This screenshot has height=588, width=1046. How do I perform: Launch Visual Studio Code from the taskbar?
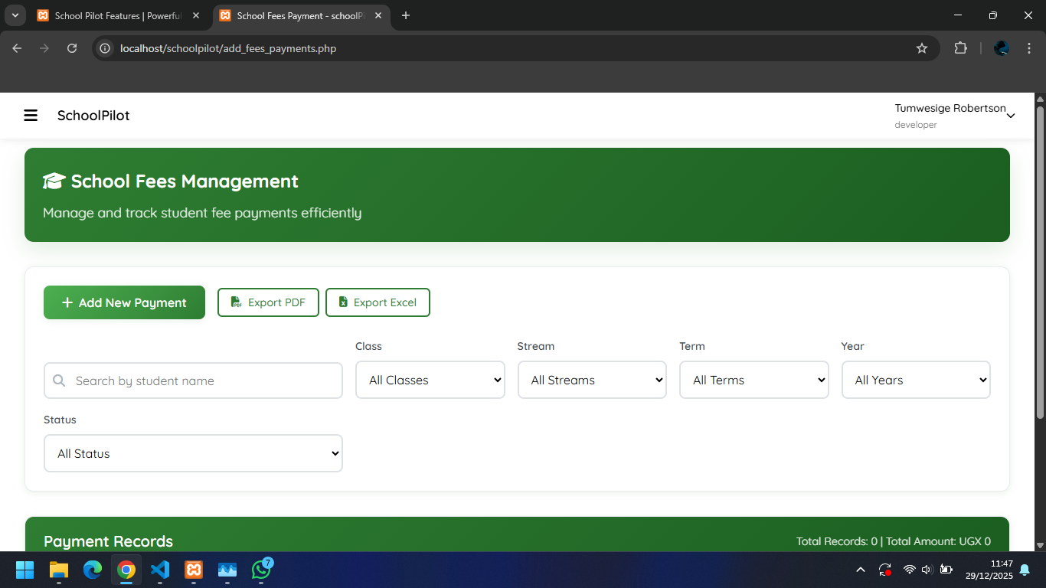coord(160,570)
